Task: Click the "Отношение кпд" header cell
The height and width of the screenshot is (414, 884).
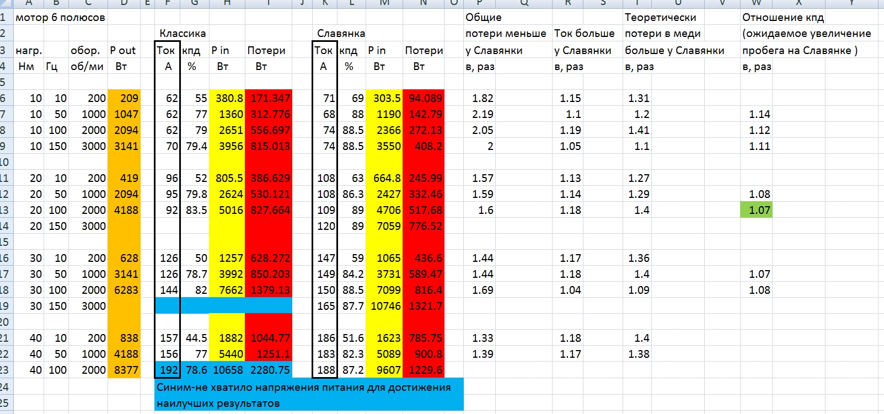Action: click(x=783, y=18)
